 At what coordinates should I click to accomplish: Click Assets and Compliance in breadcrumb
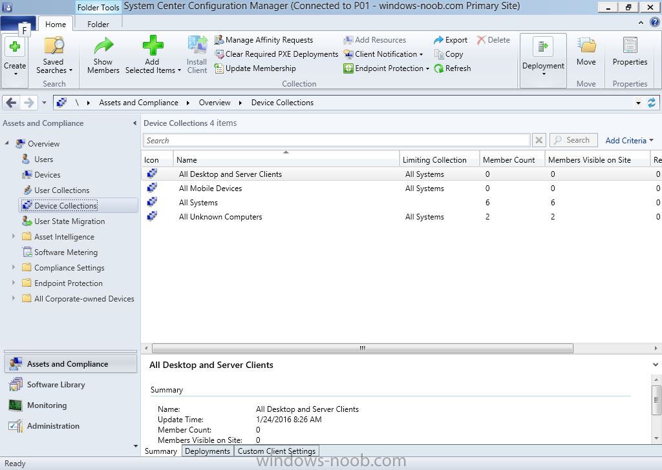138,103
